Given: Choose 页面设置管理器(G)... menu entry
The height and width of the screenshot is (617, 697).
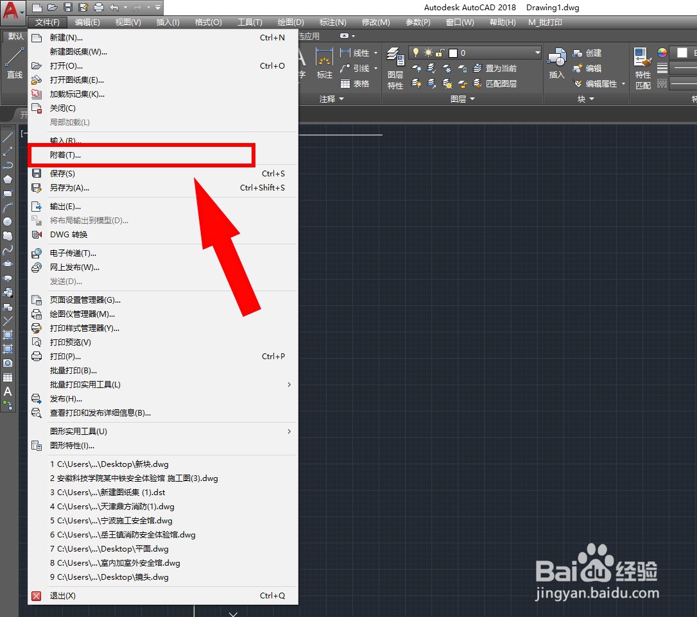Looking at the screenshot, I should point(163,300).
